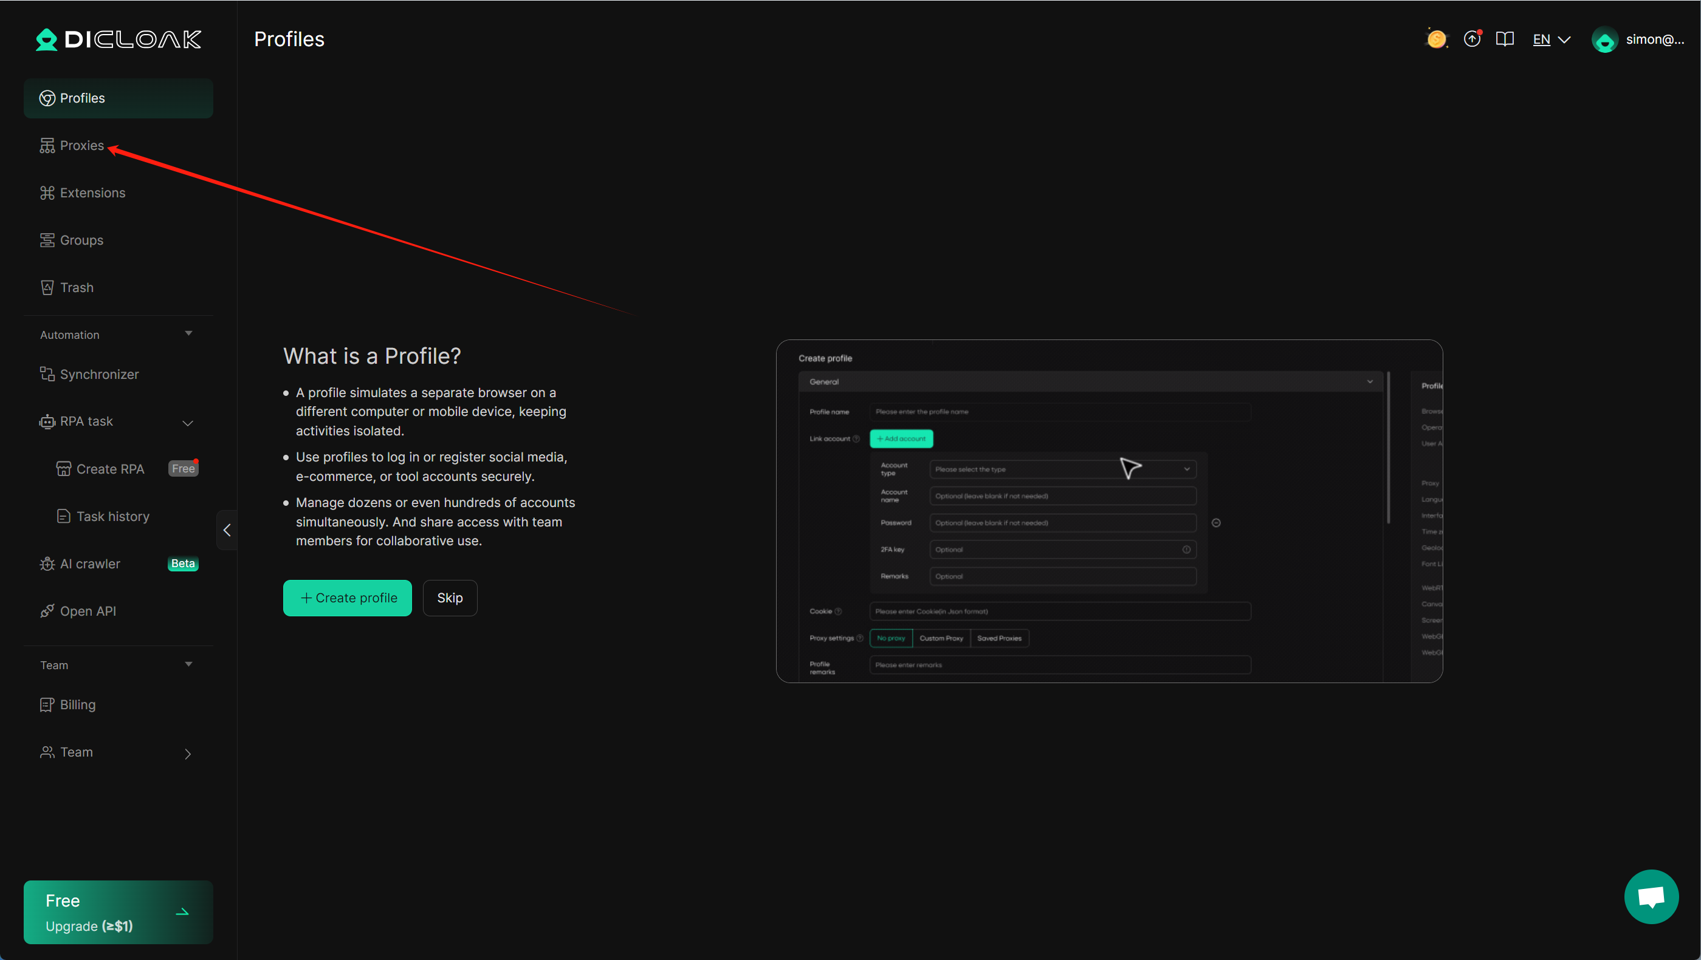Expand the Automation section
The image size is (1701, 960).
click(188, 334)
